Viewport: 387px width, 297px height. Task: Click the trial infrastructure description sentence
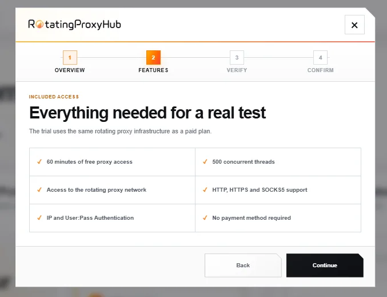tap(120, 131)
